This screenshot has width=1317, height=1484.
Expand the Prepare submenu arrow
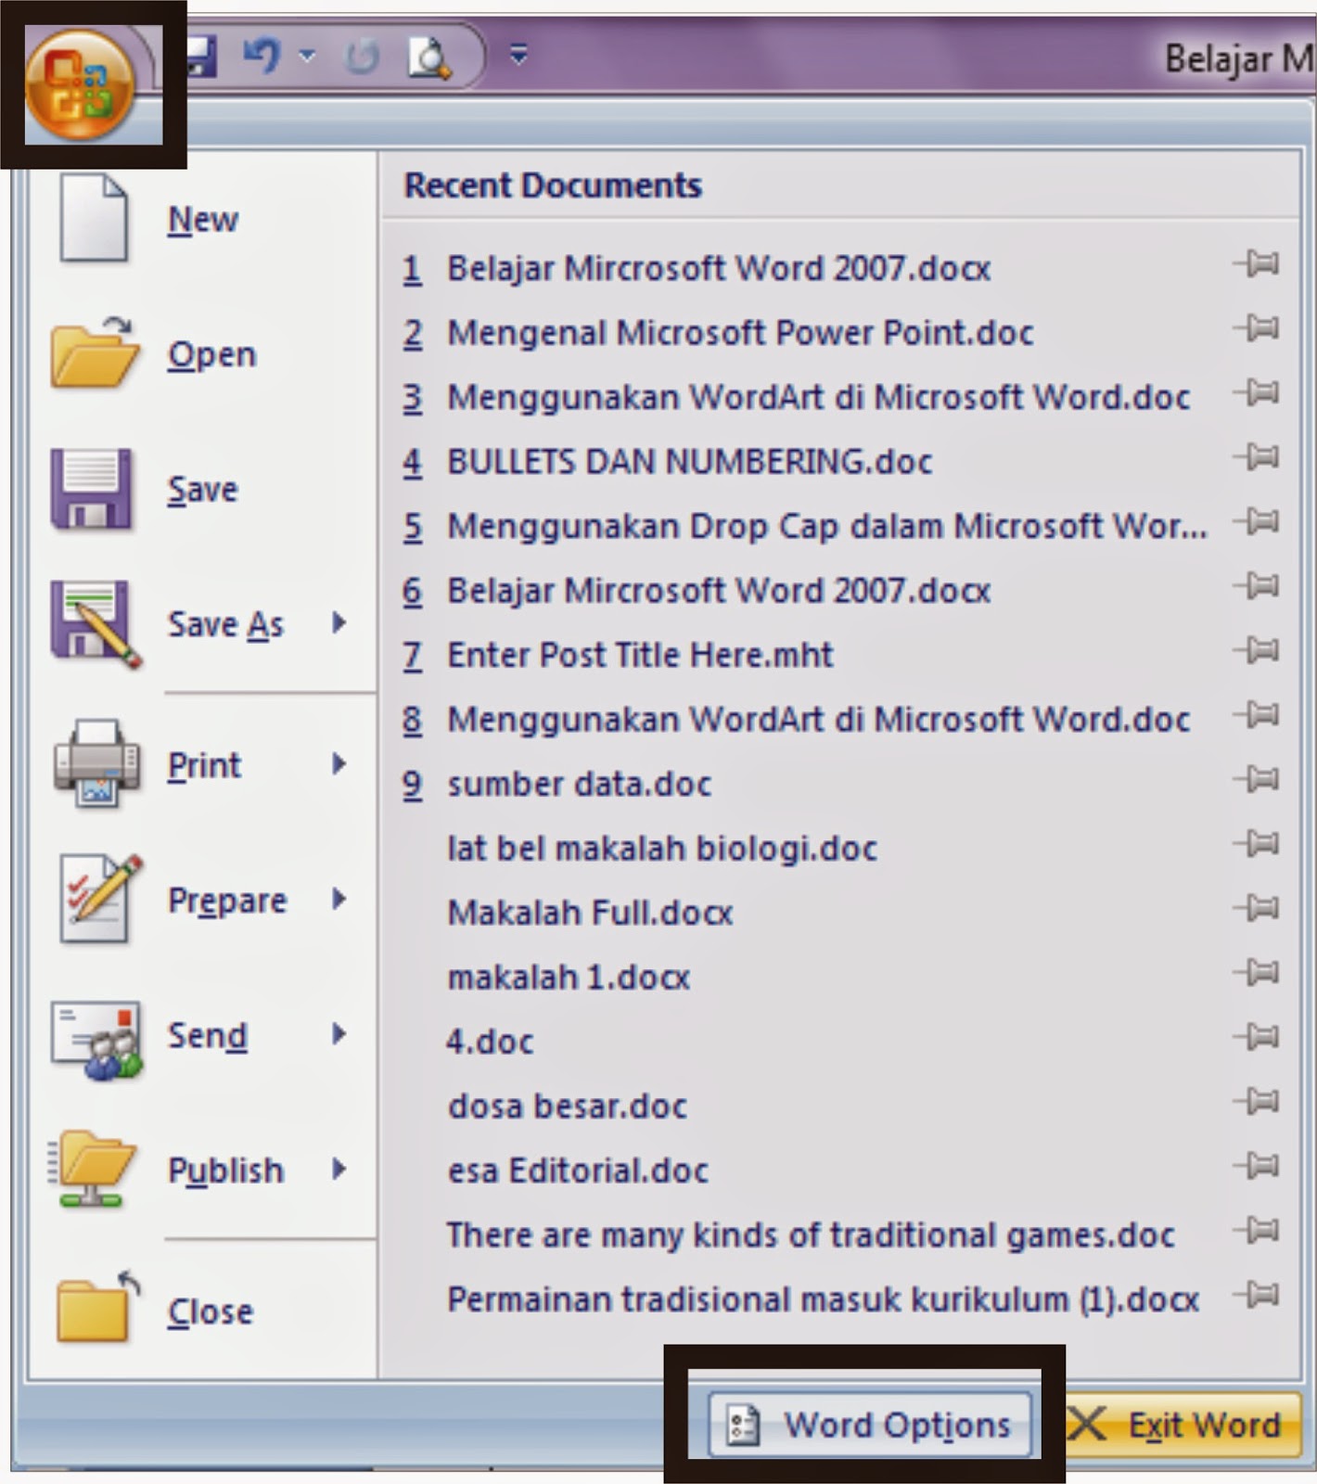pos(339,899)
